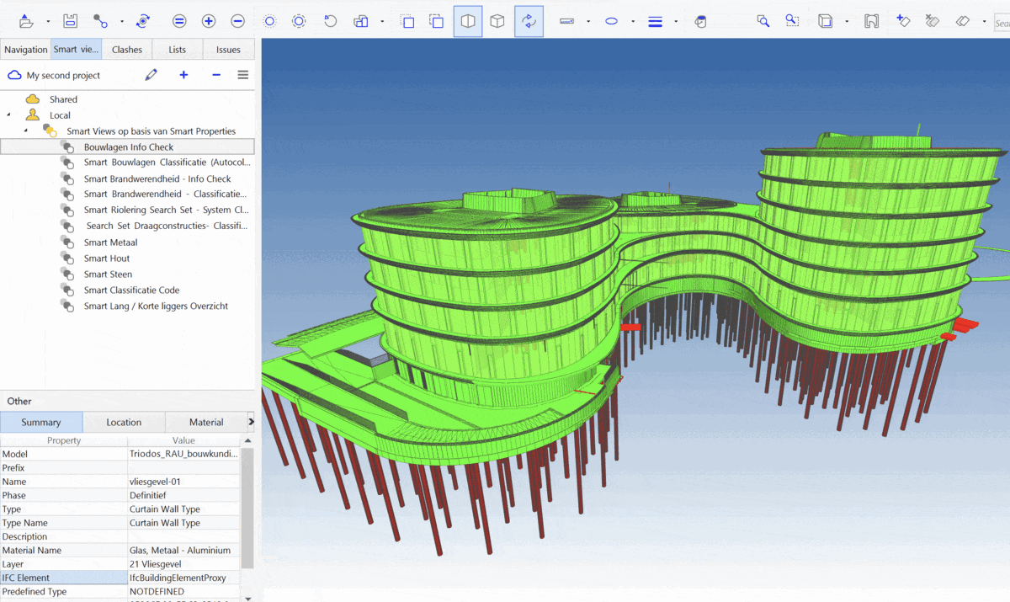This screenshot has height=602, width=1010.
Task: Click the paint bucket color icon
Action: 700,21
